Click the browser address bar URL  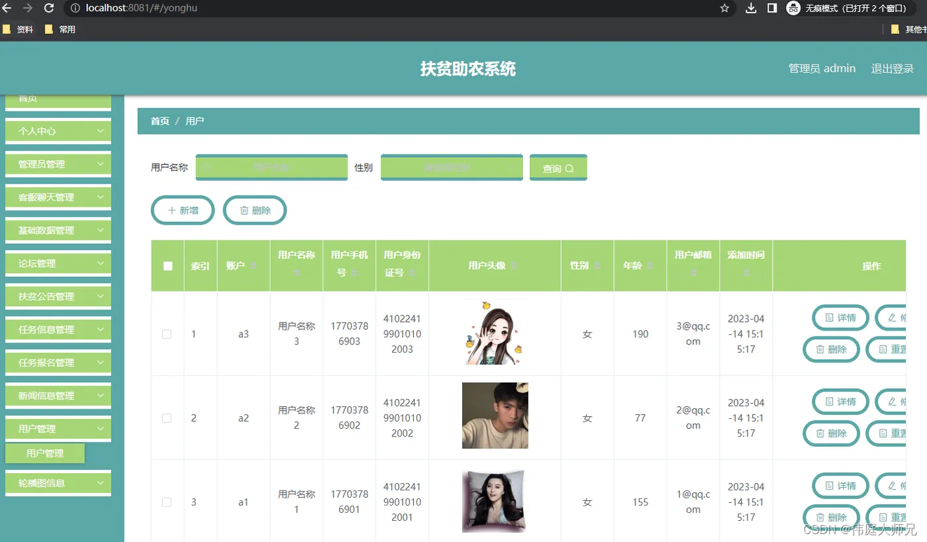coord(142,8)
